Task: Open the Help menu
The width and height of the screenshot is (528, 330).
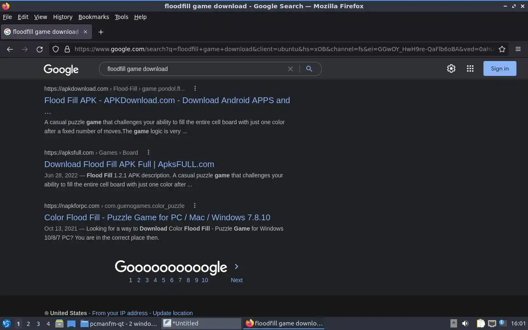Action: pos(140,17)
